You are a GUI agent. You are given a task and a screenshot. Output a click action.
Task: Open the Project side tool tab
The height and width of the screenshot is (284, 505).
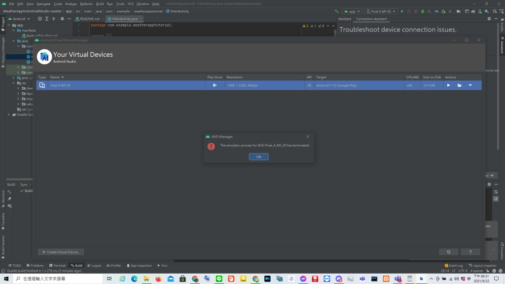coord(3,24)
